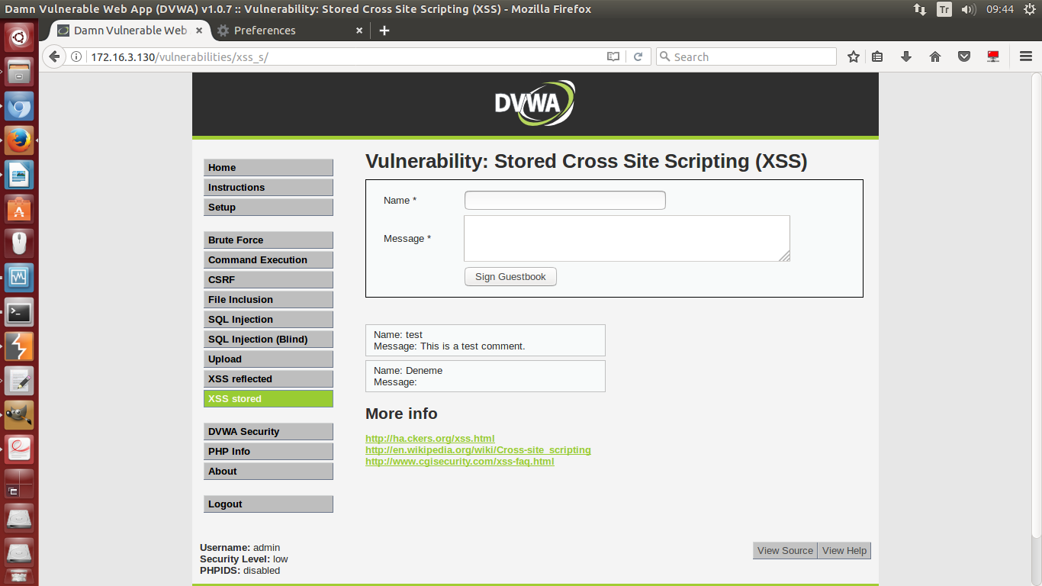
Task: Toggle reader view icon in address bar
Action: point(613,56)
